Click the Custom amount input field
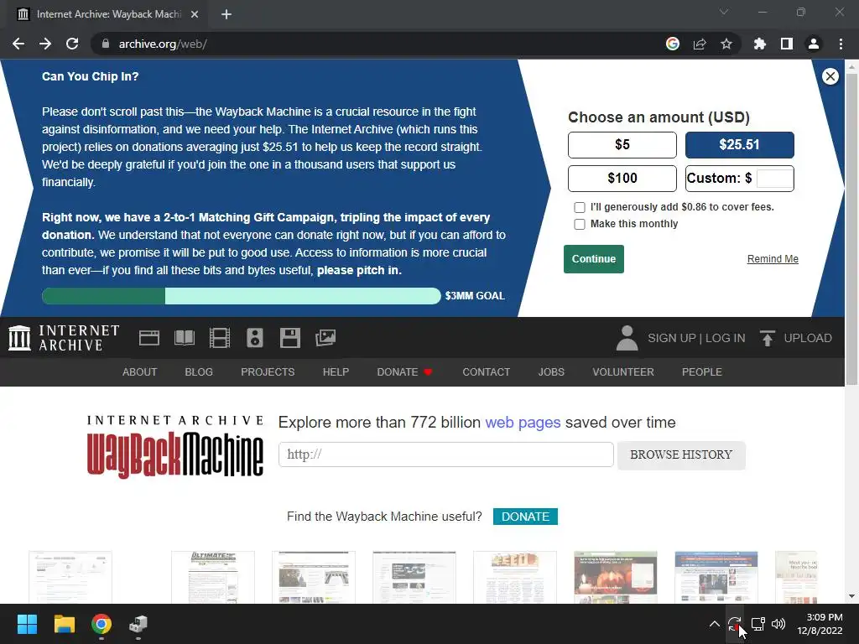The width and height of the screenshot is (859, 644). (774, 178)
